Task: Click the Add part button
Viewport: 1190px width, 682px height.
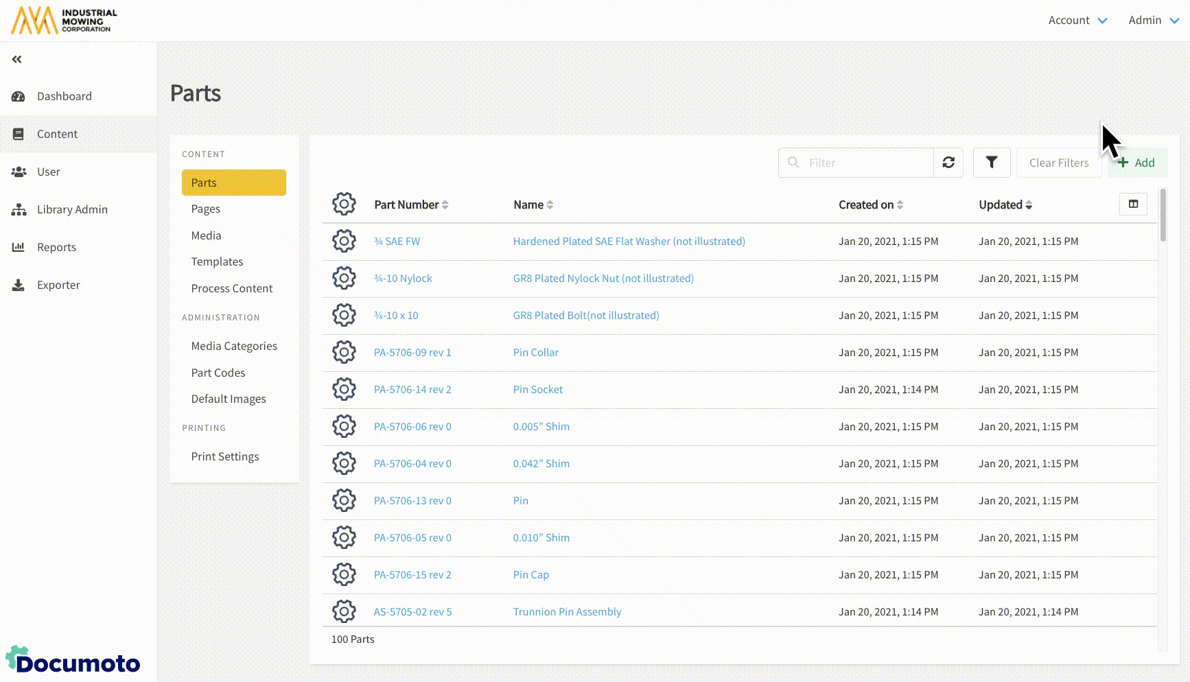Action: pos(1136,163)
